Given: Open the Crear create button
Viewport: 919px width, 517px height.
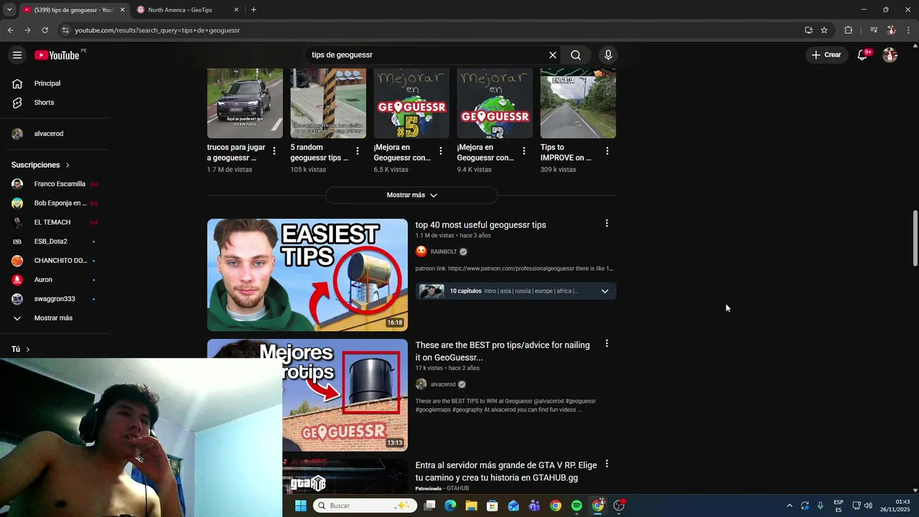Looking at the screenshot, I should pos(826,55).
